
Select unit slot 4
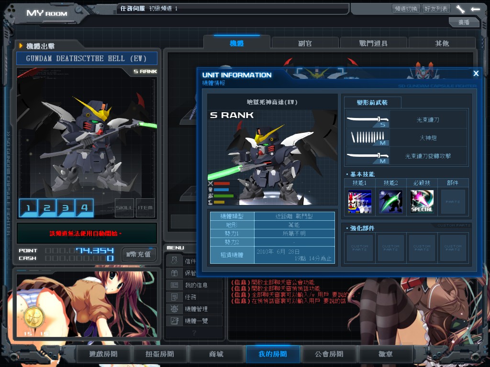[x=84, y=207]
